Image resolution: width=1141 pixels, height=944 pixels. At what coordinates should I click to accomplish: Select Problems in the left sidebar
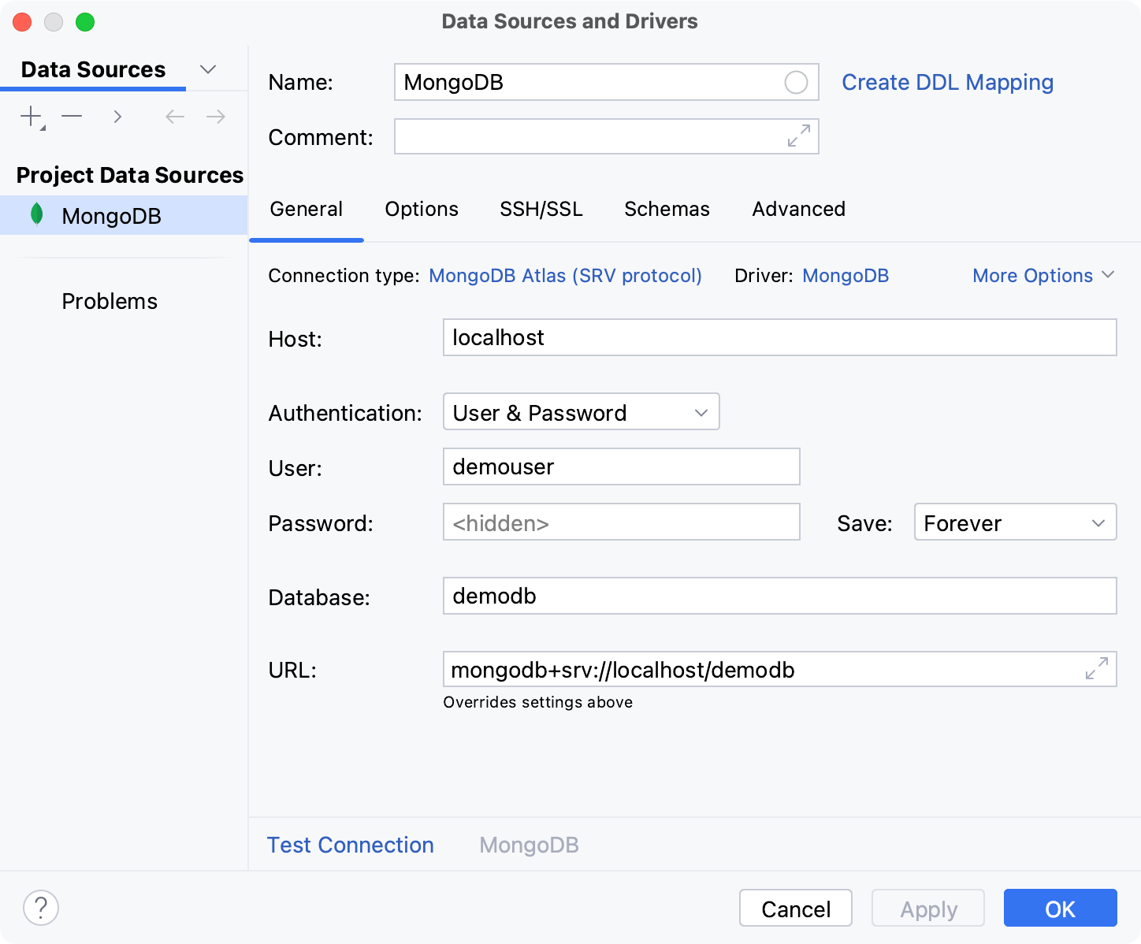click(x=110, y=300)
